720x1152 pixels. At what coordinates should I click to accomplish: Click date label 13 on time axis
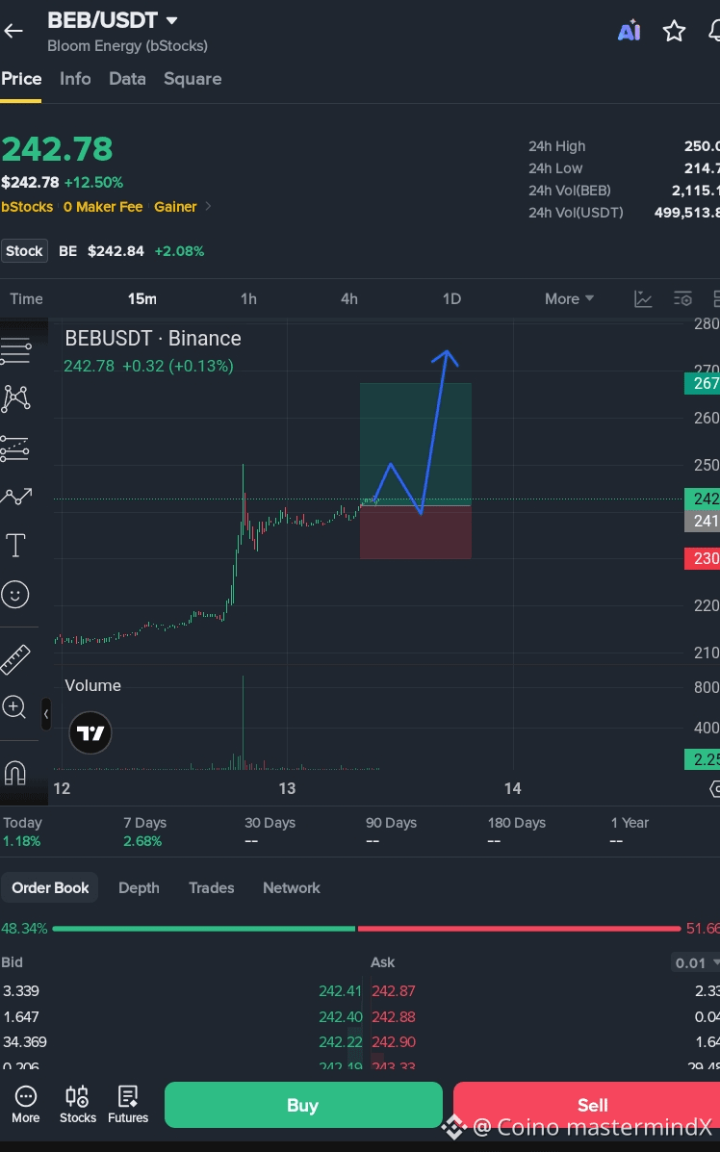click(x=287, y=788)
